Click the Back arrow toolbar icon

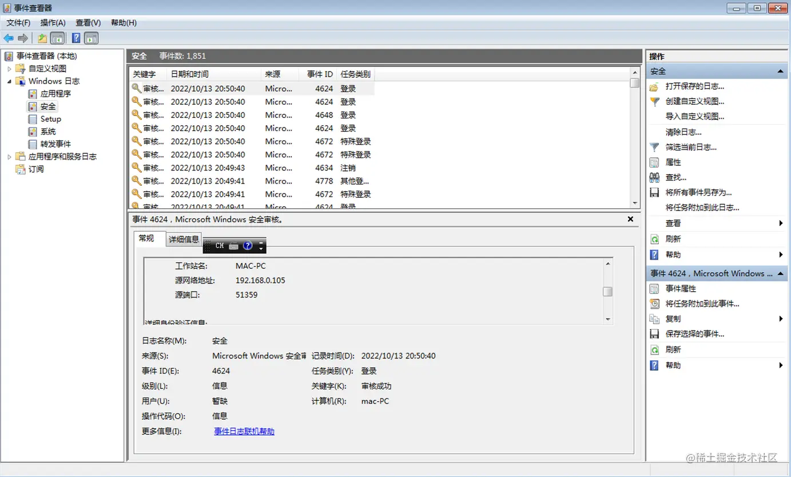(x=9, y=38)
